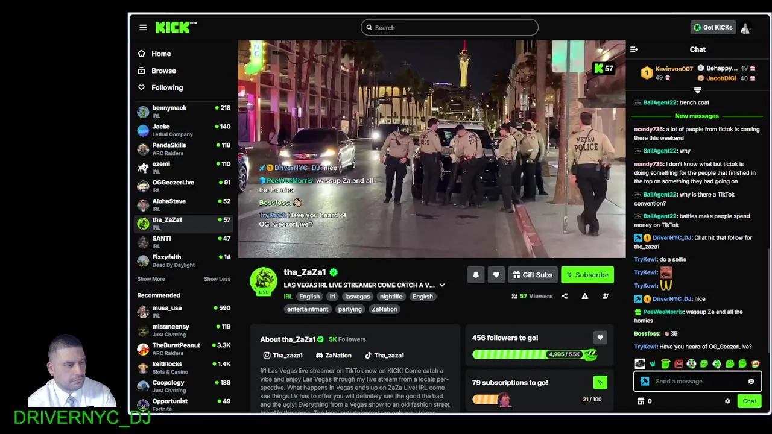The height and width of the screenshot is (434, 772).
Task: Click heart on followers goal card
Action: click(600, 338)
